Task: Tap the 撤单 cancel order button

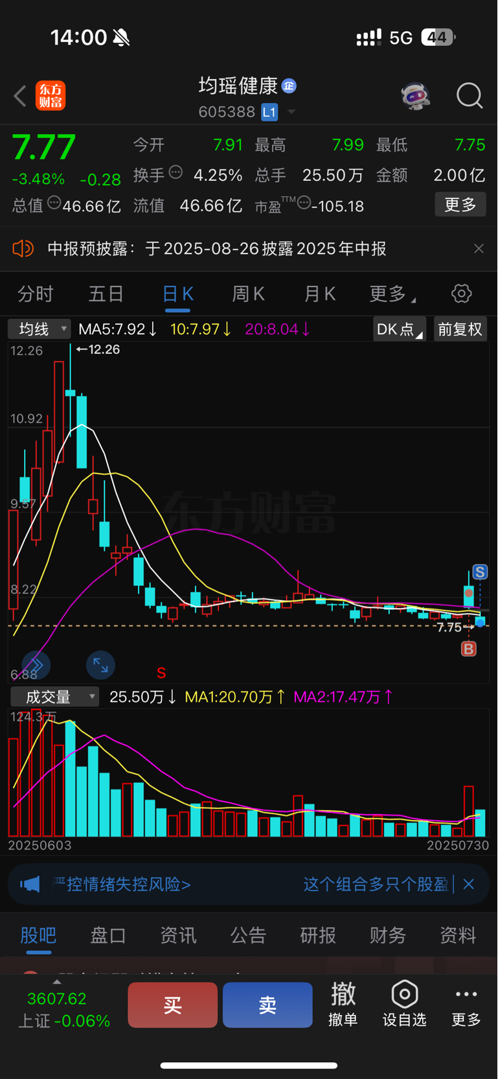Action: 343,1004
